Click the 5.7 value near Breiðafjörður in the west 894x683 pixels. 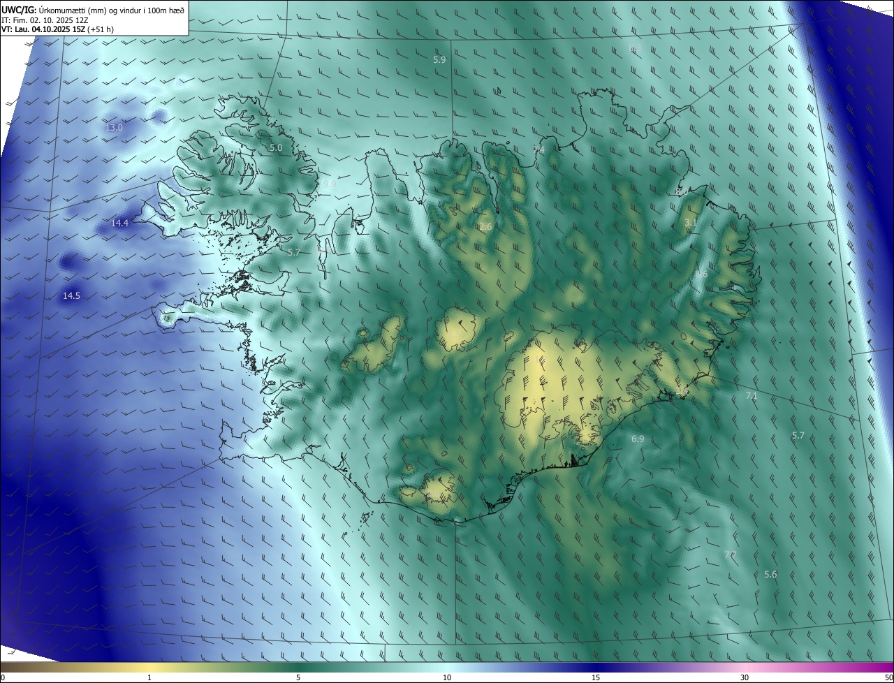point(293,253)
